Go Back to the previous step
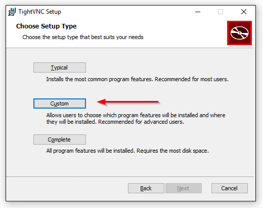Image resolution: width=263 pixels, height=208 pixels. point(146,188)
